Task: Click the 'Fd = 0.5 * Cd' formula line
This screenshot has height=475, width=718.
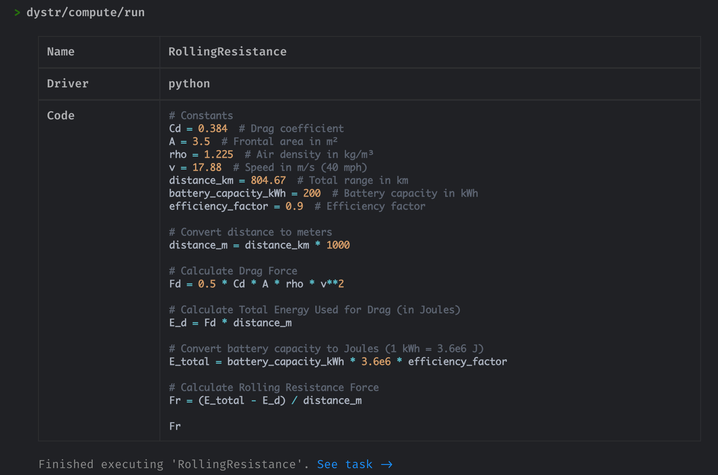Action: (x=257, y=284)
